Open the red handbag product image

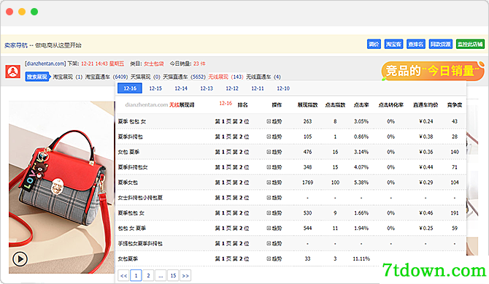(61, 187)
